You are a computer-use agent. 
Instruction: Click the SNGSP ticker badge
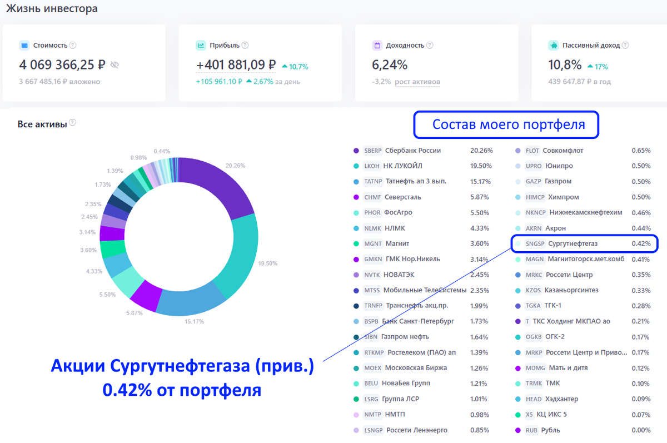tap(535, 243)
